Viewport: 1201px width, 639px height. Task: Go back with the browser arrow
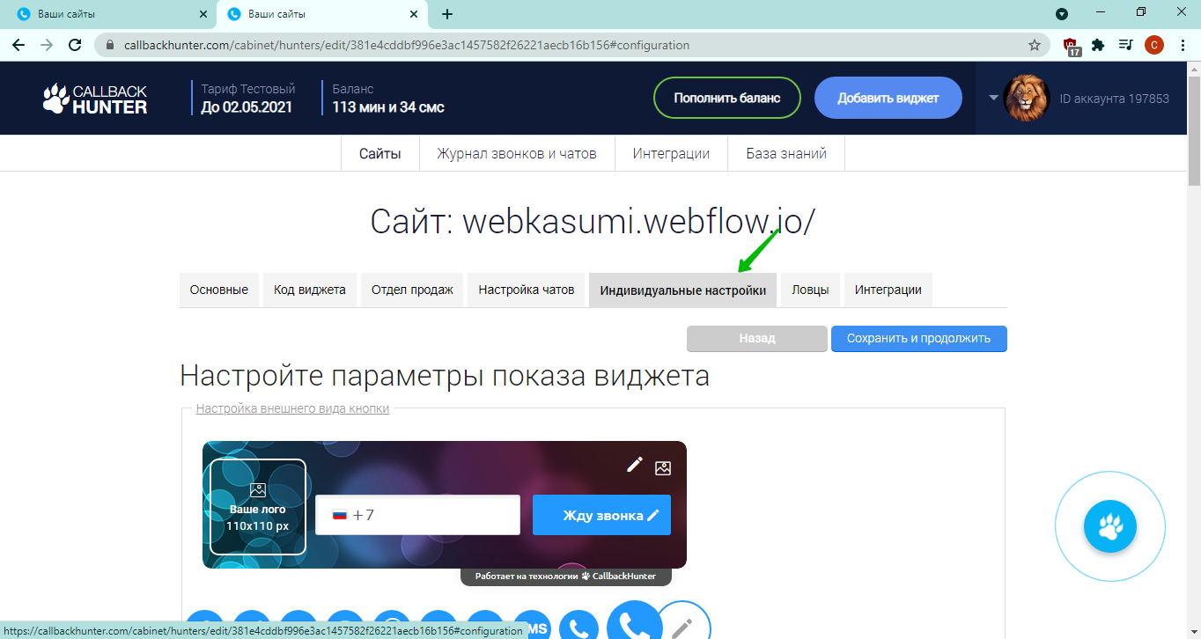click(18, 45)
